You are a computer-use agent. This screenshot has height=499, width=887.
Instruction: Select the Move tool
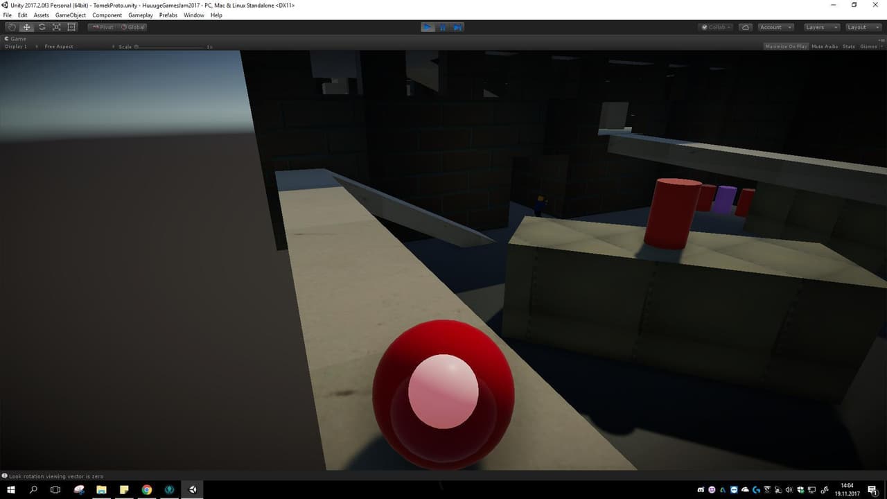pyautogui.click(x=26, y=27)
